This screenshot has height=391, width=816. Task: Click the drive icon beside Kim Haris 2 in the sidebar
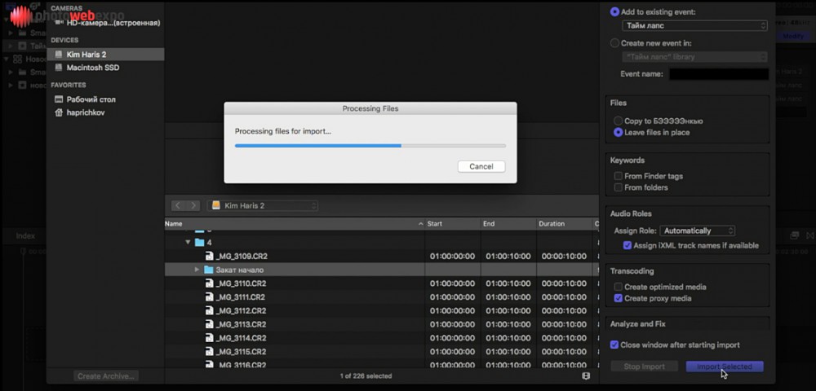(58, 55)
